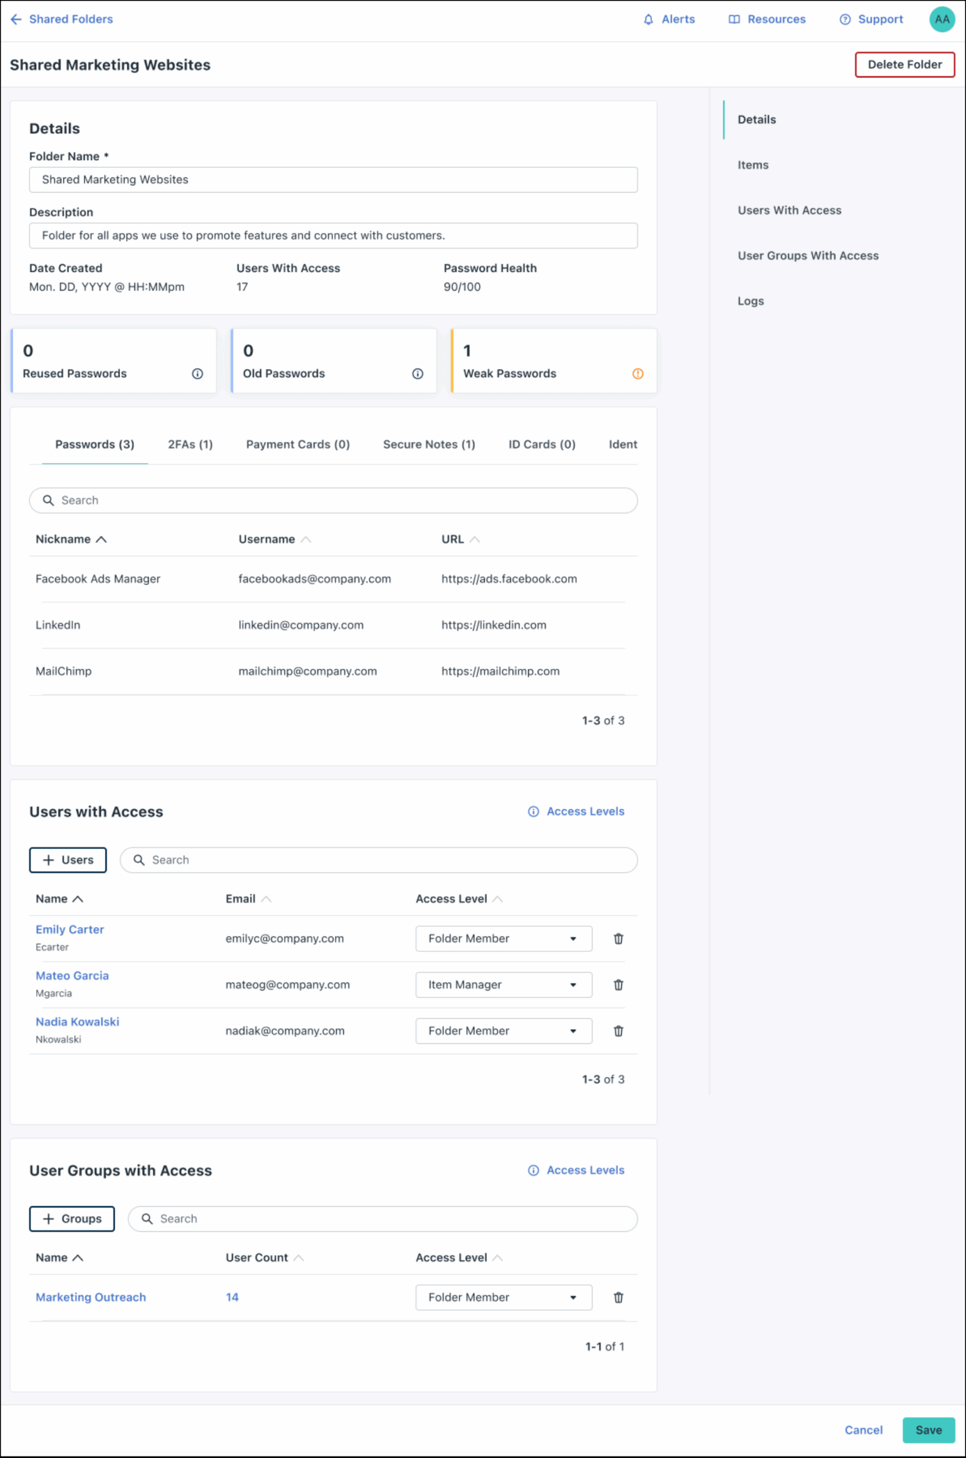The width and height of the screenshot is (966, 1458).
Task: Click the Access Levels info icon under Users with Access
Action: click(x=532, y=812)
